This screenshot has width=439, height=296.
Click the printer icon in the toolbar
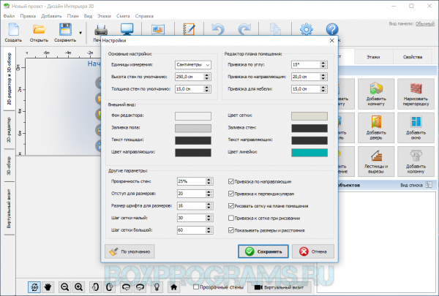coord(101,30)
